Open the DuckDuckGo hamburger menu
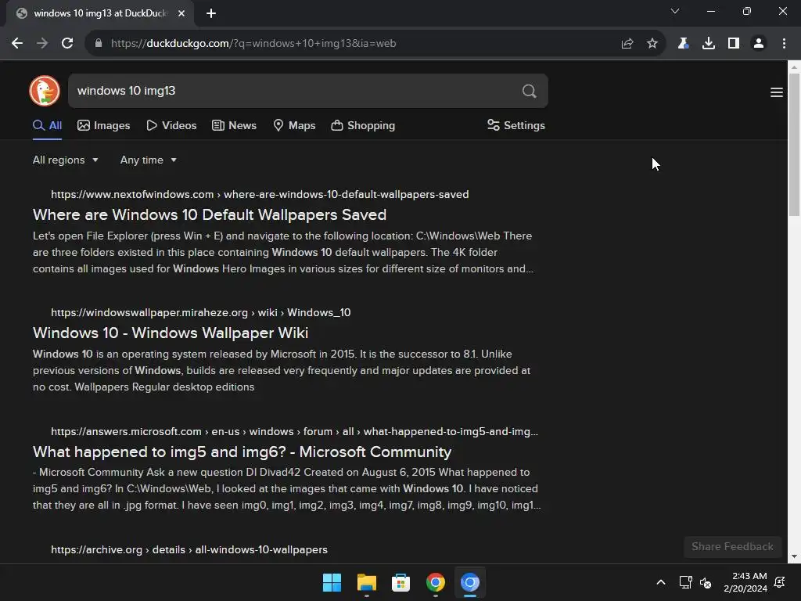Image resolution: width=801 pixels, height=601 pixels. pos(777,92)
